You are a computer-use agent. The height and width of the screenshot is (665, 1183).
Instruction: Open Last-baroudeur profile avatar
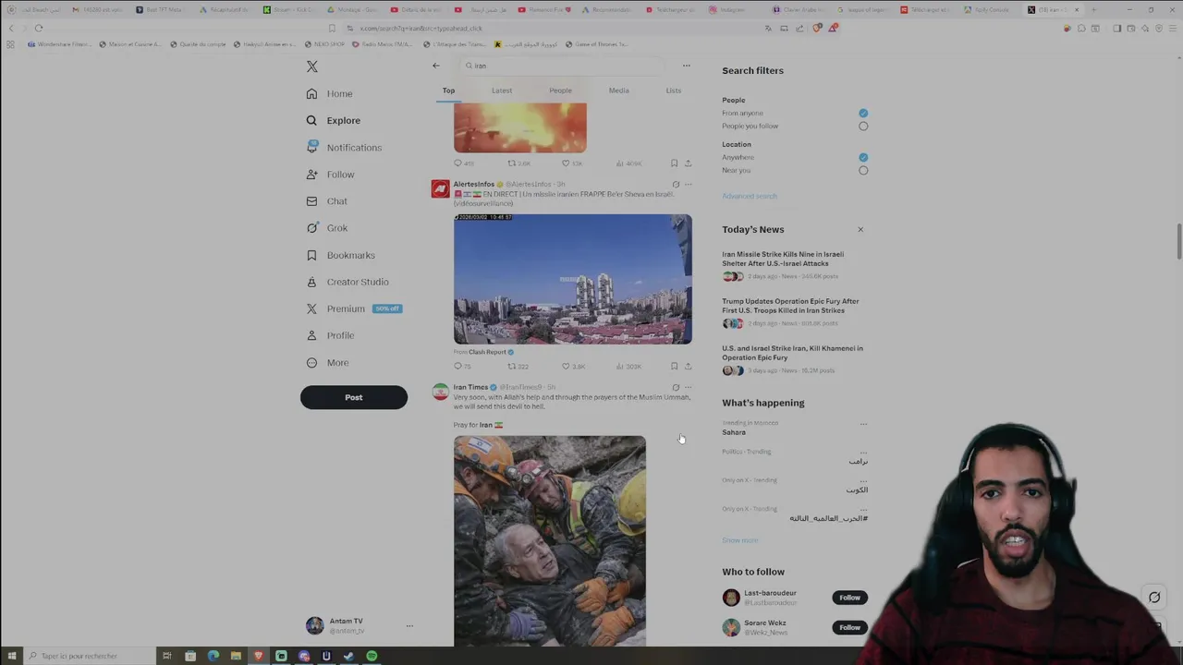click(731, 598)
